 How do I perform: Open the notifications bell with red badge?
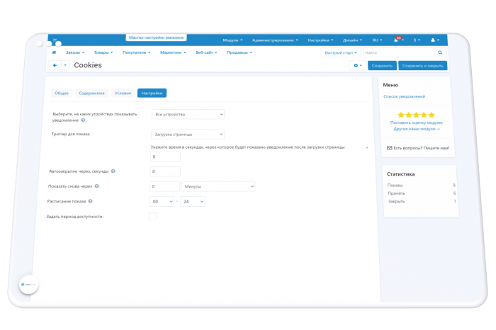(x=398, y=40)
